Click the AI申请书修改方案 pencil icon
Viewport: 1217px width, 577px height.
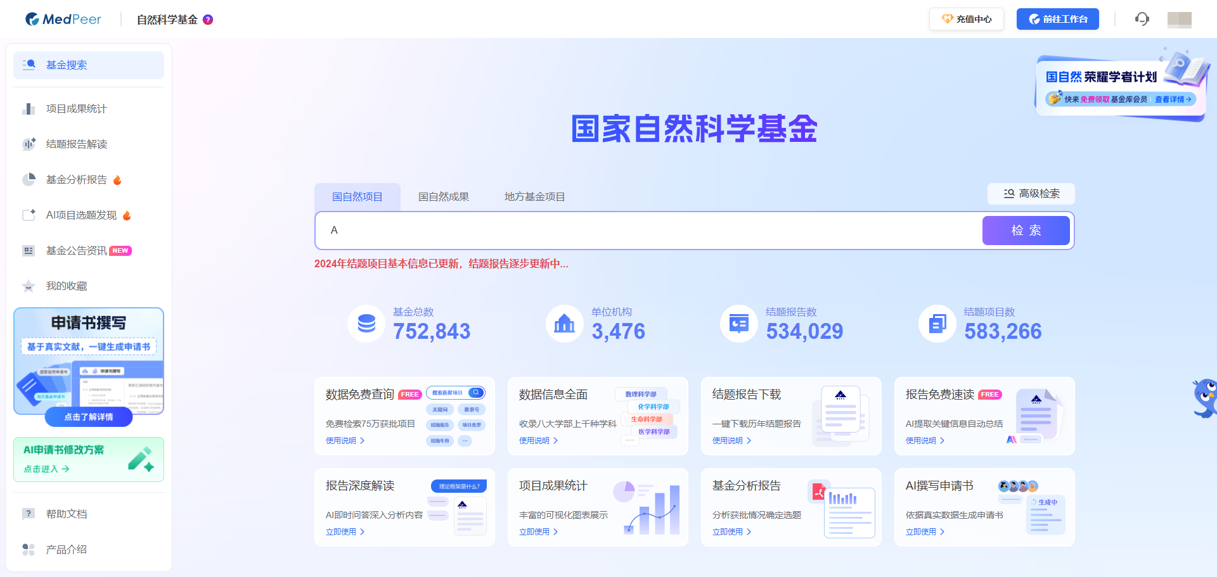[x=141, y=459]
